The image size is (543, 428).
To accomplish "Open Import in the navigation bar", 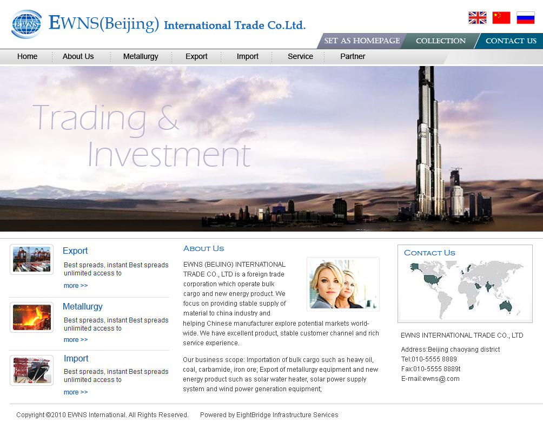I will pyautogui.click(x=248, y=56).
